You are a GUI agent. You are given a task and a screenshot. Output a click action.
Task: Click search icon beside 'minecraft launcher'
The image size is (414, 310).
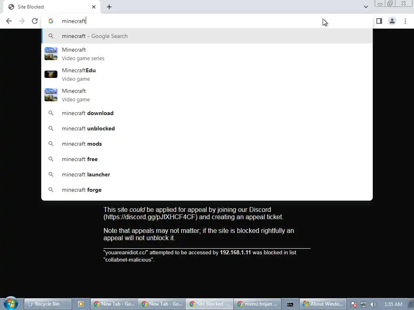(x=51, y=174)
